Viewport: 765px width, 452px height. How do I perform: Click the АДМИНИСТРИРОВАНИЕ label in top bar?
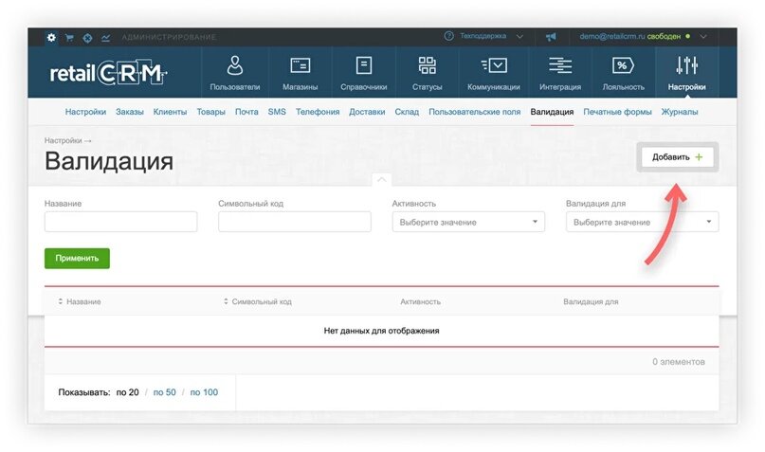click(169, 37)
